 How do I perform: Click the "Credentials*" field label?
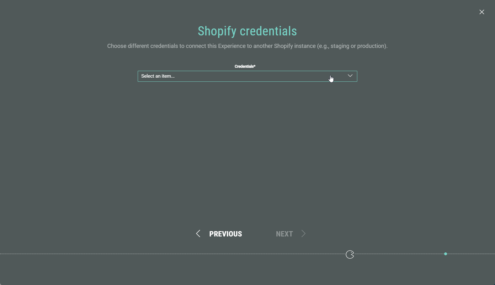click(x=245, y=66)
